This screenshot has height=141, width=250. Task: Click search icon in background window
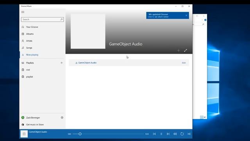[203, 24]
